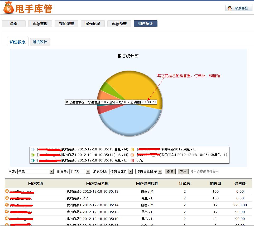Open the 操作记录 navigation tab
The height and width of the screenshot is (226, 254).
pos(93,24)
